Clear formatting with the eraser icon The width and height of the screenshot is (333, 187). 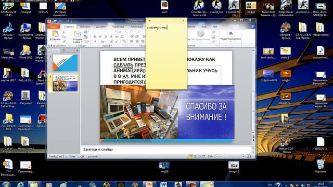[x=124, y=42]
